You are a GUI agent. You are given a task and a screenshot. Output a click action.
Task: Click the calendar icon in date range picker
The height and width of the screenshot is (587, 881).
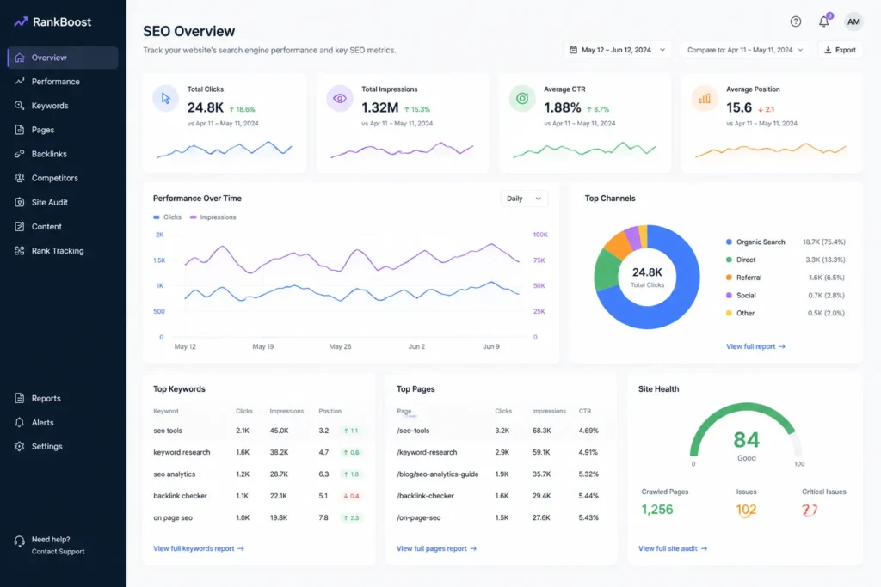coord(573,50)
